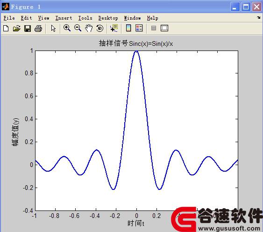This screenshot has width=263, height=232.
Task: Click x-axis tick label -0.6
Action: pos(74,216)
